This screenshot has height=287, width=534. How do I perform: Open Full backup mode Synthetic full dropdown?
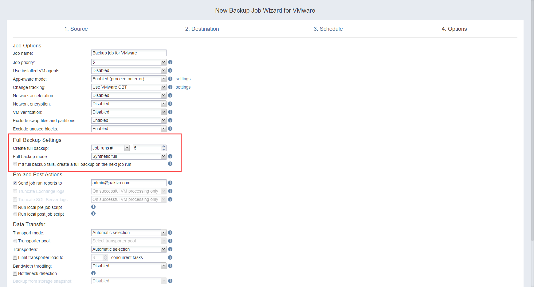tap(129, 156)
